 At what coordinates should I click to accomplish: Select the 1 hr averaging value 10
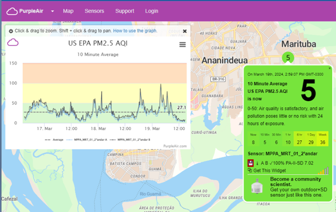pos(288,139)
